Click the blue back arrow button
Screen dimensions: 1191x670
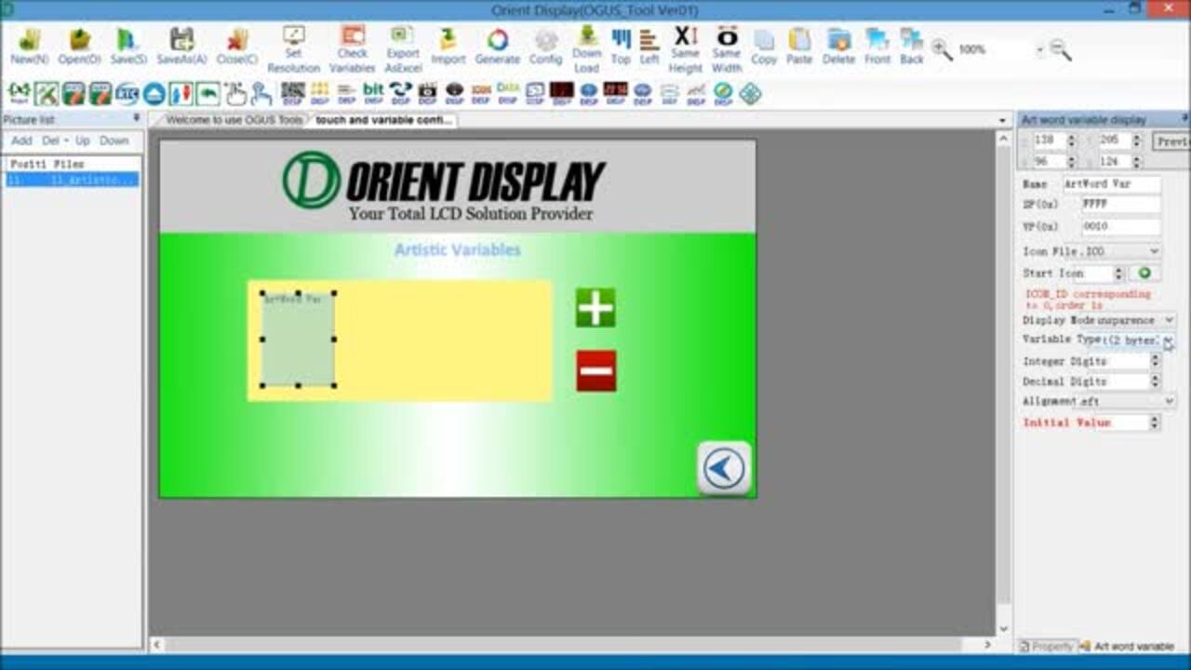pyautogui.click(x=724, y=468)
